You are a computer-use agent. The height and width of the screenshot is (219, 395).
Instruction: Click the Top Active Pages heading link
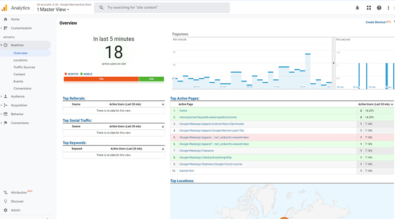pyautogui.click(x=185, y=98)
